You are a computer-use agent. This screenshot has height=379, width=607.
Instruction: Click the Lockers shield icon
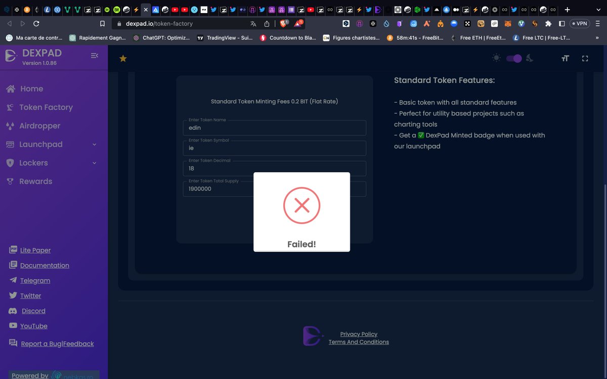coord(10,163)
